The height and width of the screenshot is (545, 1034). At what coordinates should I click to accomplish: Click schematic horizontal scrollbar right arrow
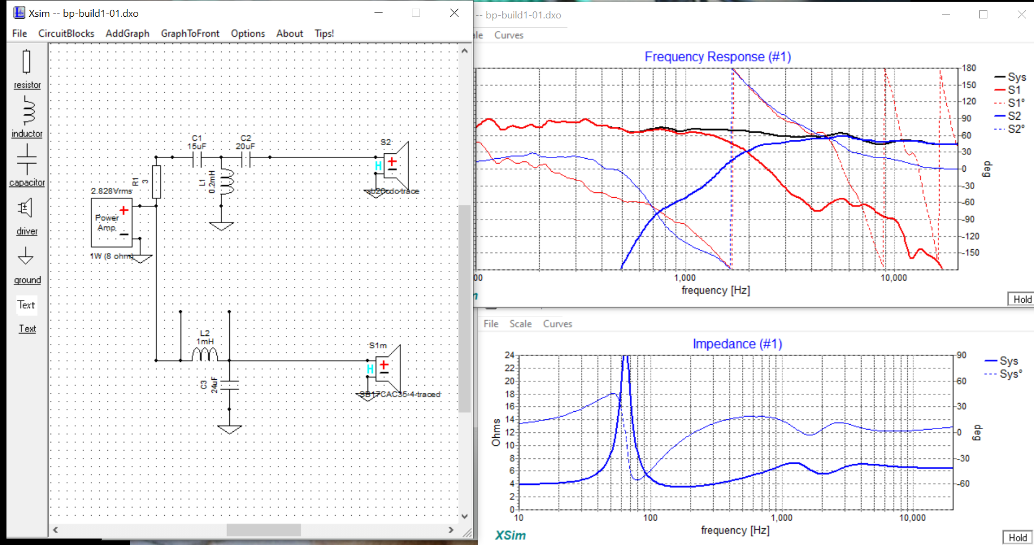(451, 530)
